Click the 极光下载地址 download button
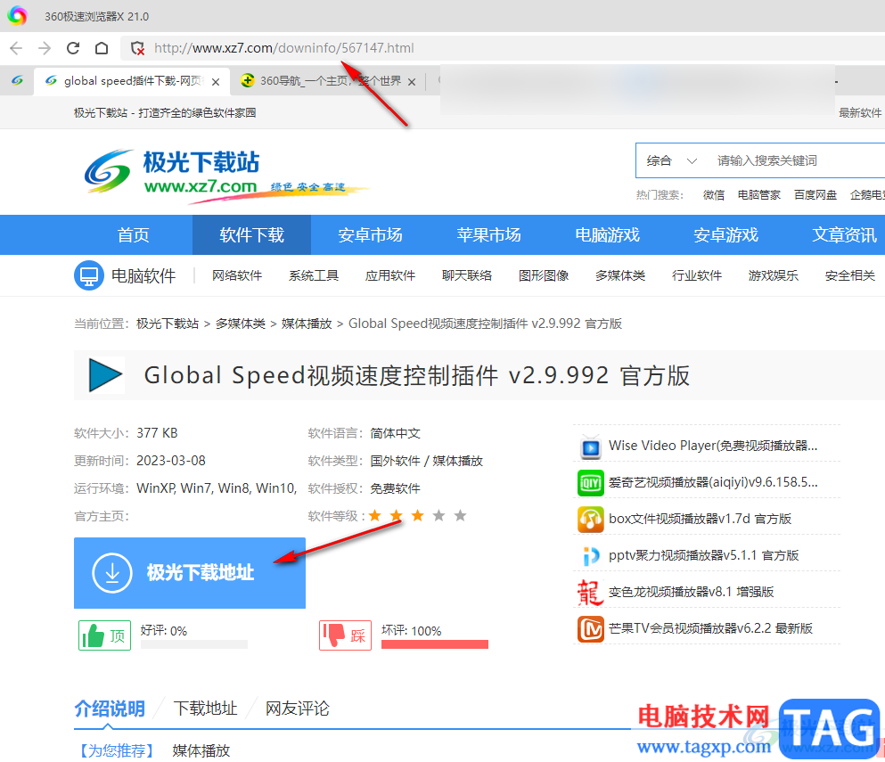 click(x=190, y=573)
